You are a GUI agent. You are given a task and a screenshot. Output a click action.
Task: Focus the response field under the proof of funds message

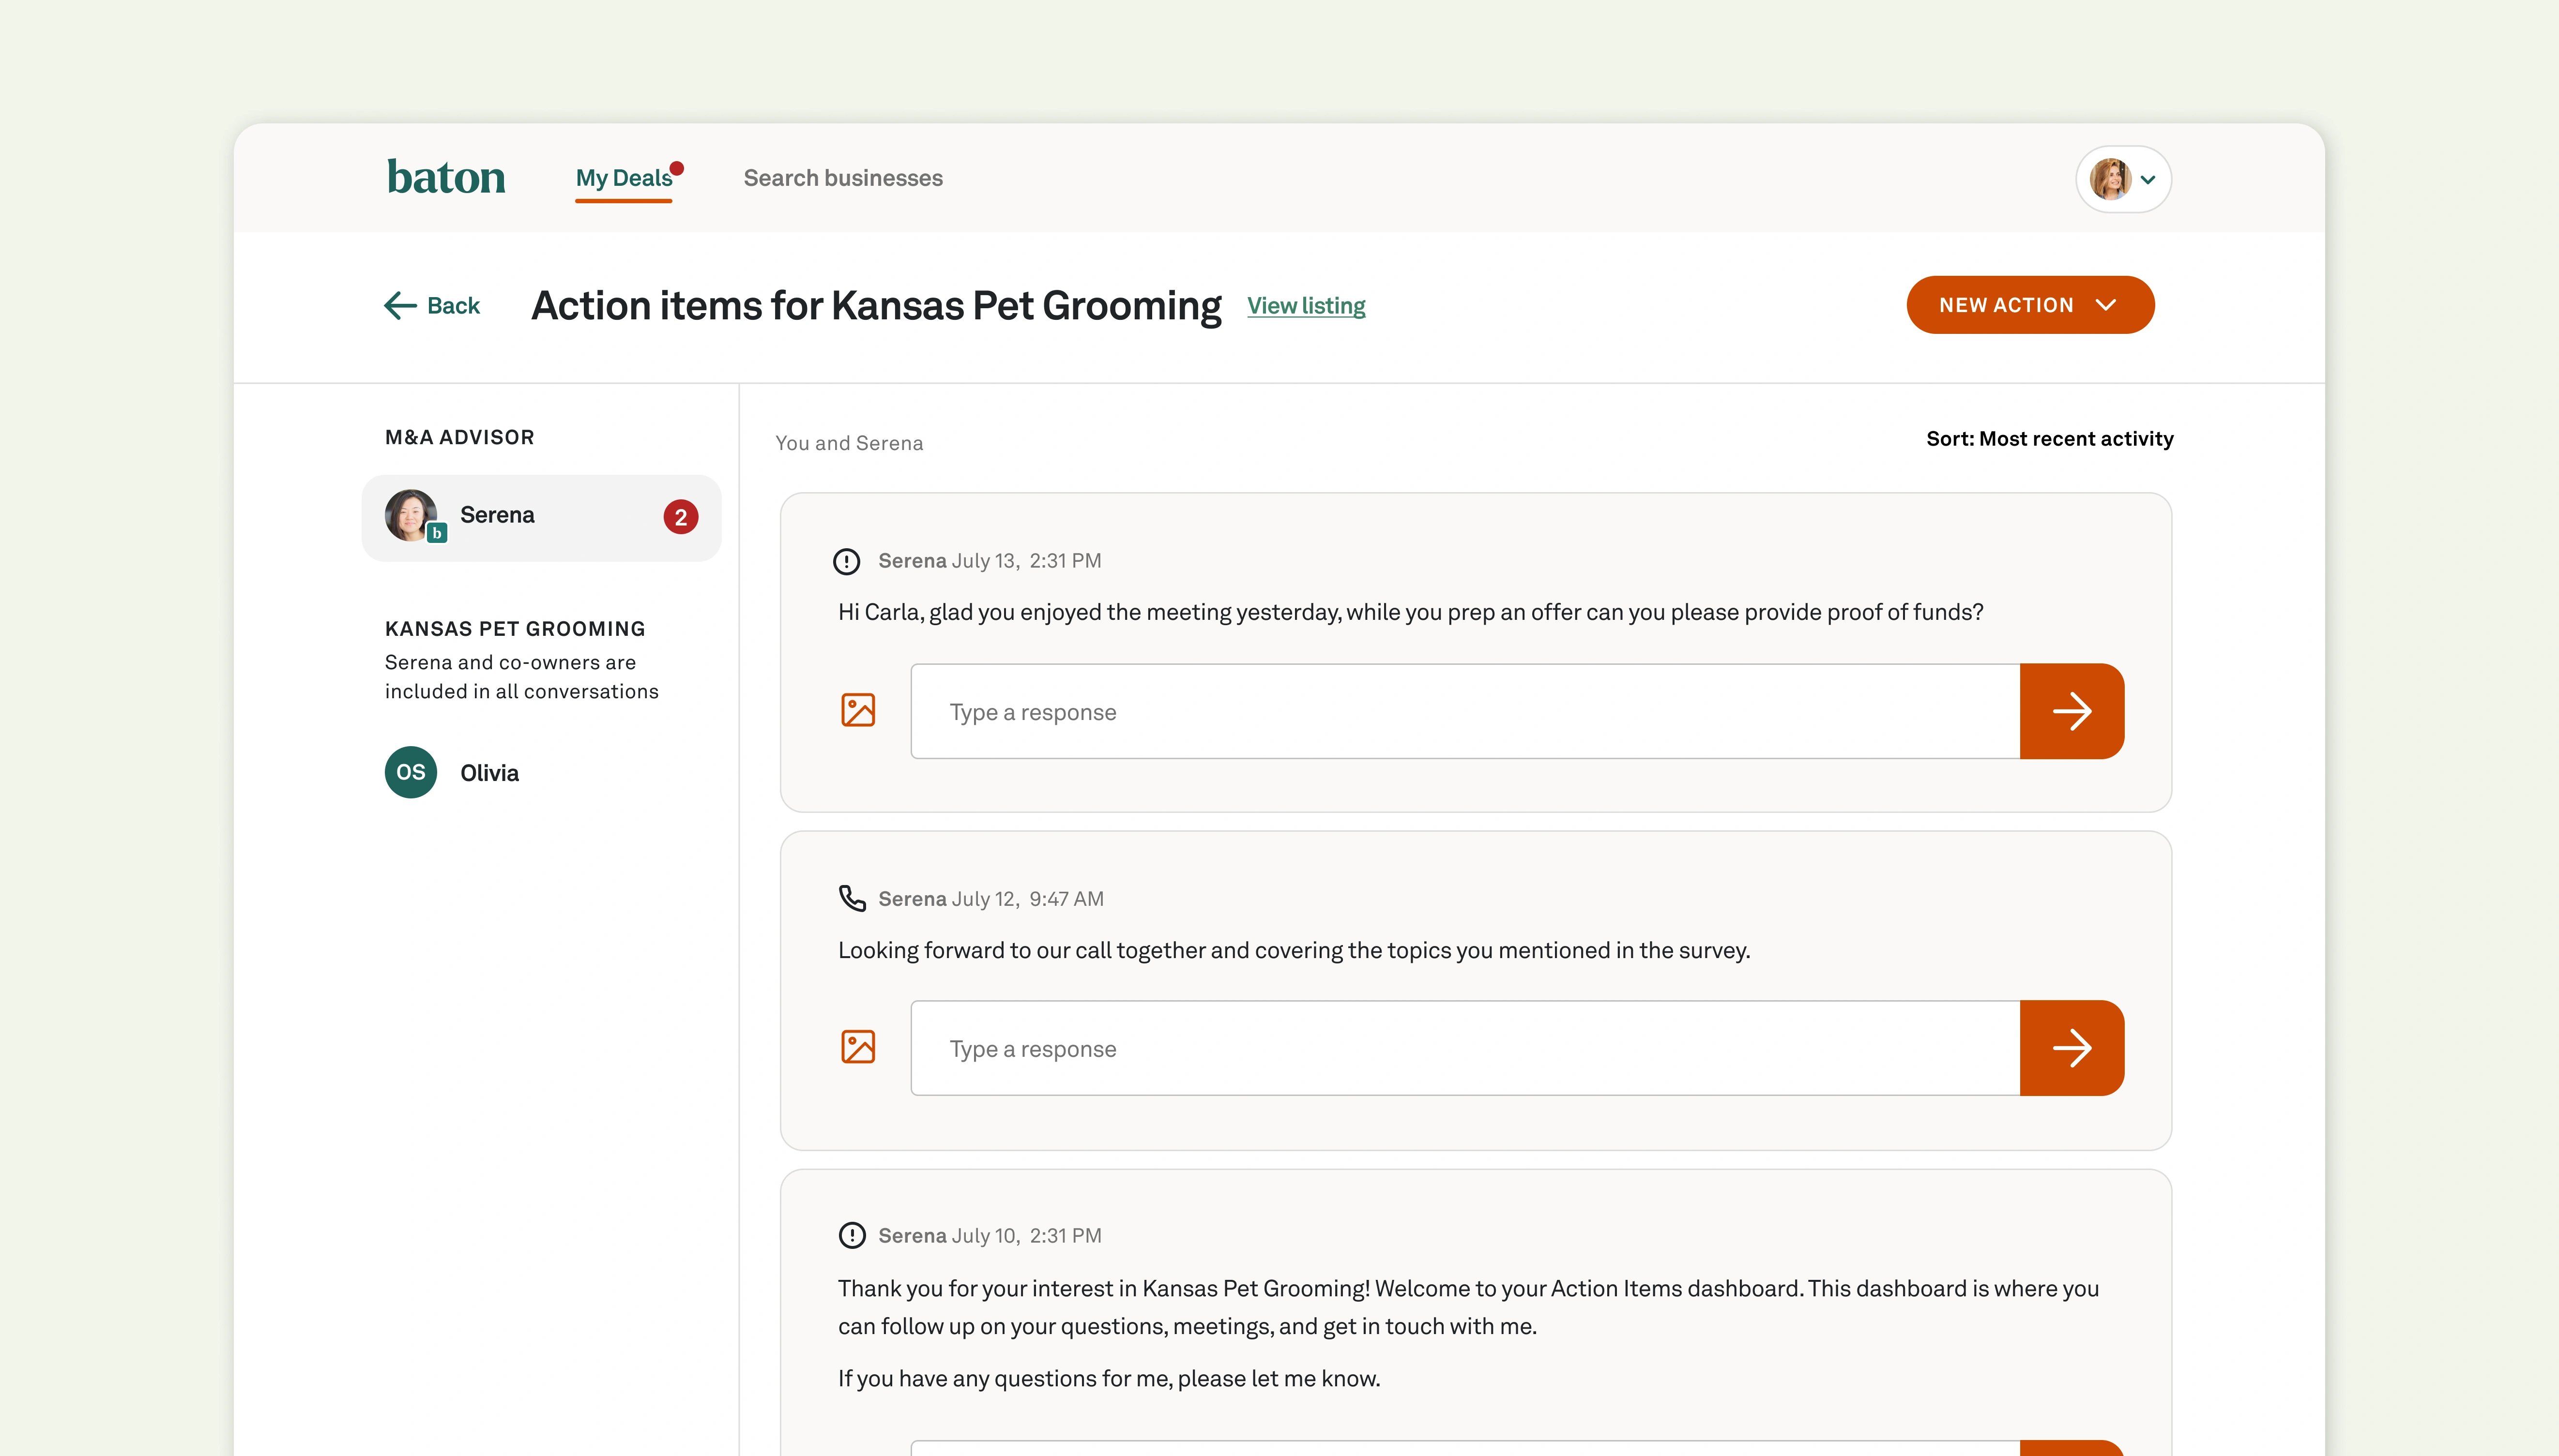coord(1464,711)
